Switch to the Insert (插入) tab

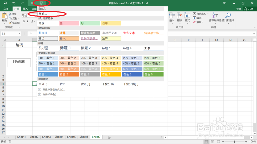(x=25, y=9)
